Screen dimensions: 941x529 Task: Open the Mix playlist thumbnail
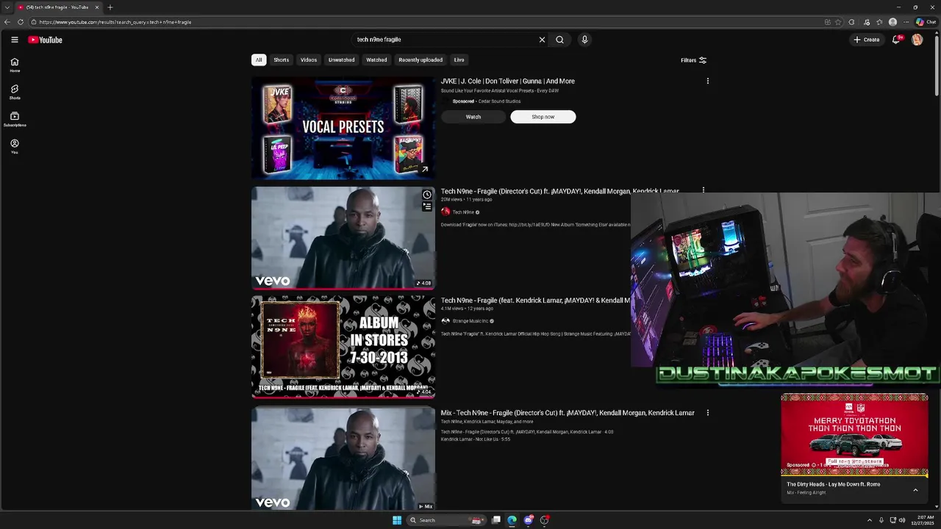pyautogui.click(x=343, y=458)
